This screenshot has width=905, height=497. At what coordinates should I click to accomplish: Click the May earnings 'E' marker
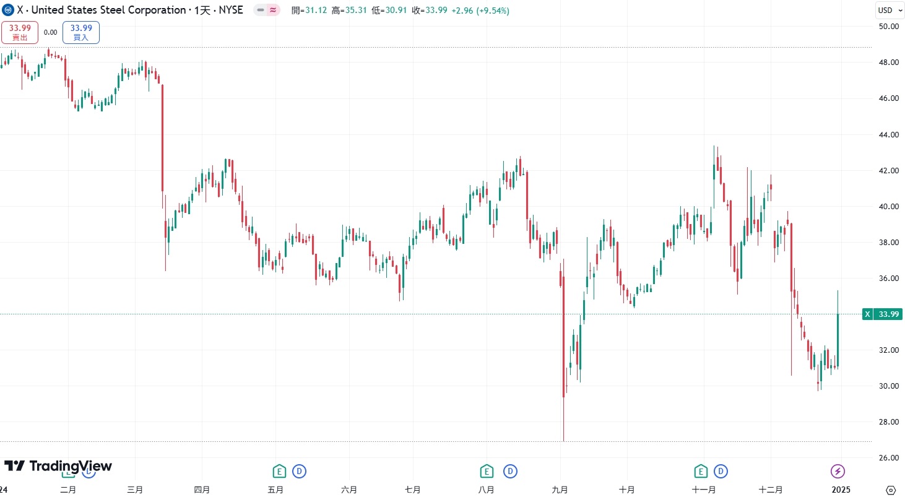coord(279,472)
